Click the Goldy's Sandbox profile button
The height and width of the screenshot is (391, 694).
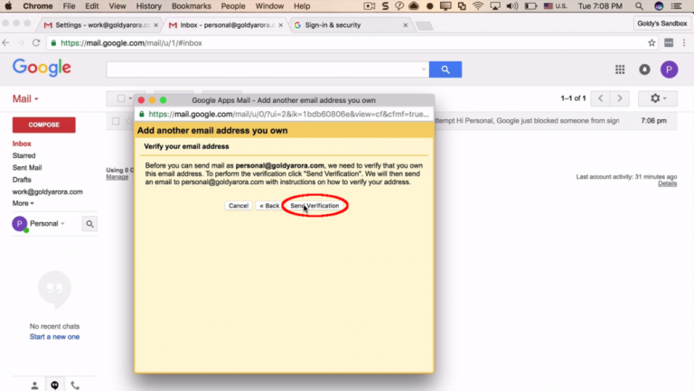tap(661, 23)
